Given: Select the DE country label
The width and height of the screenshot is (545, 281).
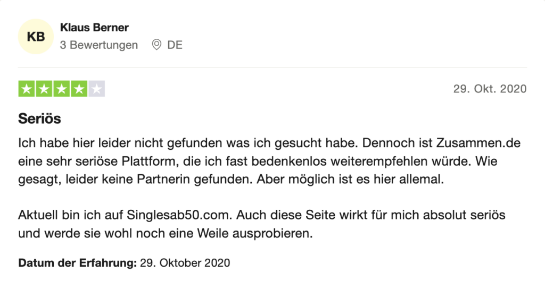Looking at the screenshot, I should click(175, 45).
